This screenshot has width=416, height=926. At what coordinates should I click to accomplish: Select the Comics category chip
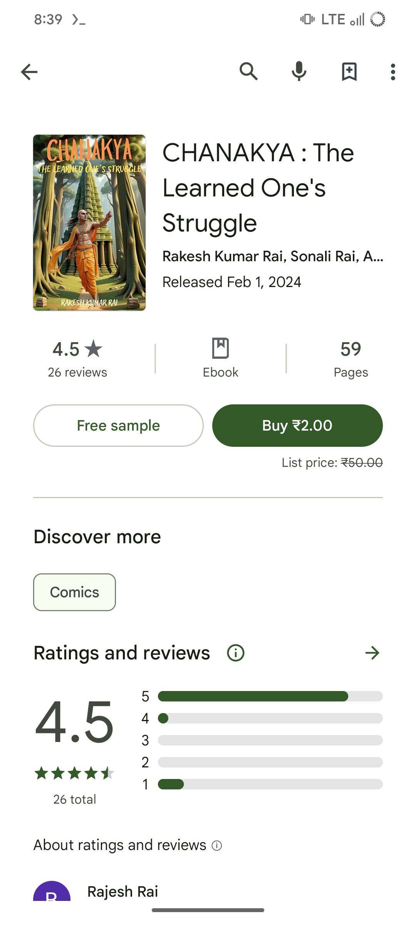pos(74,592)
